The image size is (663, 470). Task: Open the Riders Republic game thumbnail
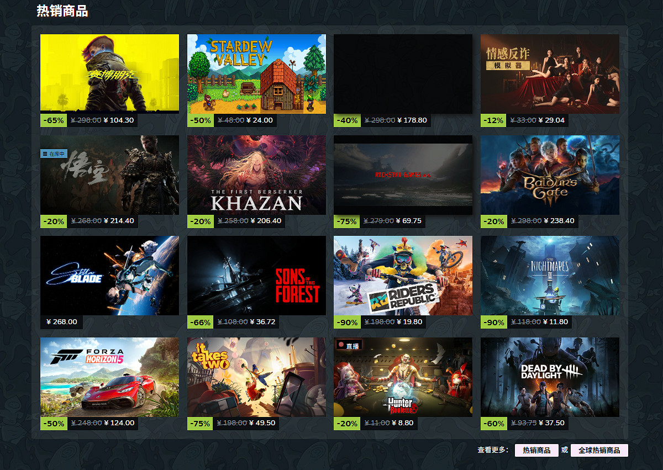[x=403, y=276]
